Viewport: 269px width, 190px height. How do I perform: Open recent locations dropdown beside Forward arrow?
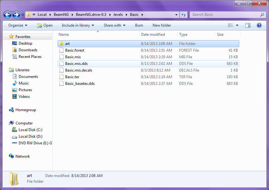click(x=22, y=15)
